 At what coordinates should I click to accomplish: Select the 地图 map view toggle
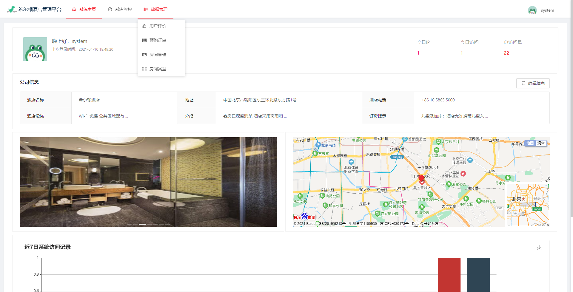point(530,143)
